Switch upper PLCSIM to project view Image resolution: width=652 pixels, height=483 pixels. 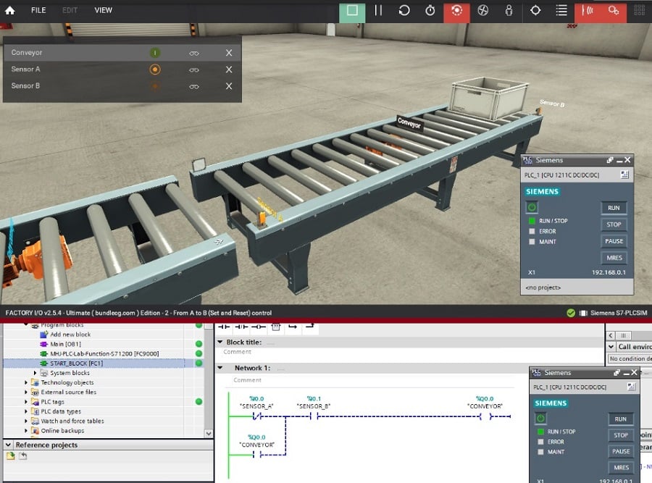click(624, 175)
